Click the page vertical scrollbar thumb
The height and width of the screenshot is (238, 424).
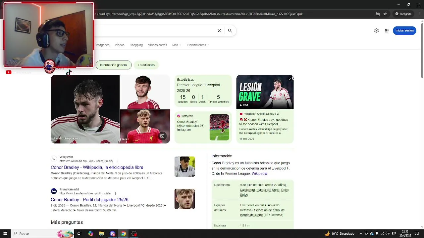(422, 51)
